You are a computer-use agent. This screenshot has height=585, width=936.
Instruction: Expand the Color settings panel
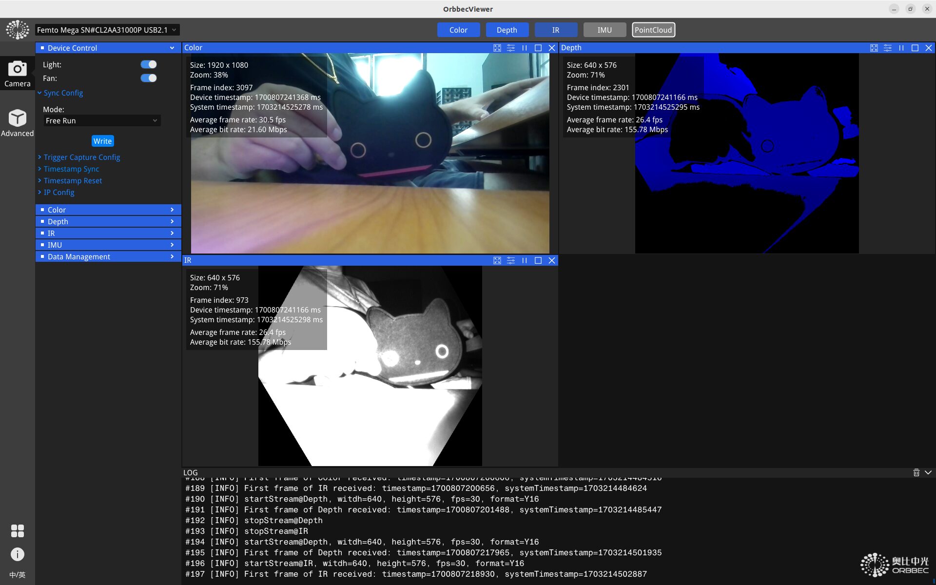108,210
